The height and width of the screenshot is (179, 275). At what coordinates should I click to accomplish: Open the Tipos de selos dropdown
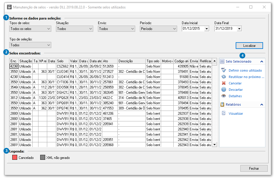click(x=30, y=29)
